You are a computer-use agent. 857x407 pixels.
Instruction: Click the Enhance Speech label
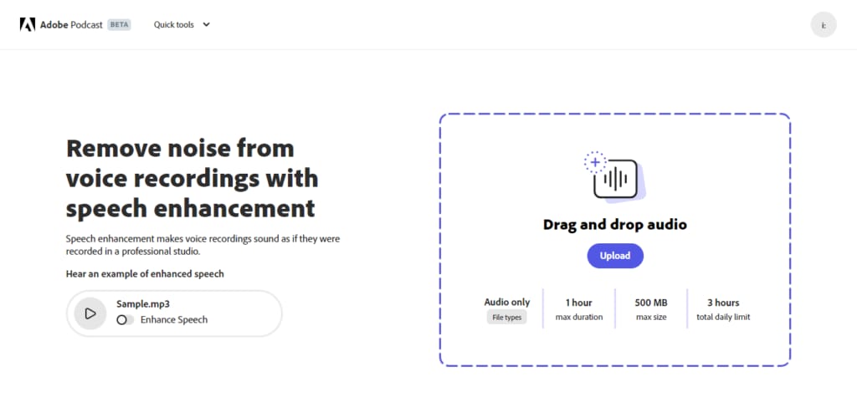pos(174,320)
